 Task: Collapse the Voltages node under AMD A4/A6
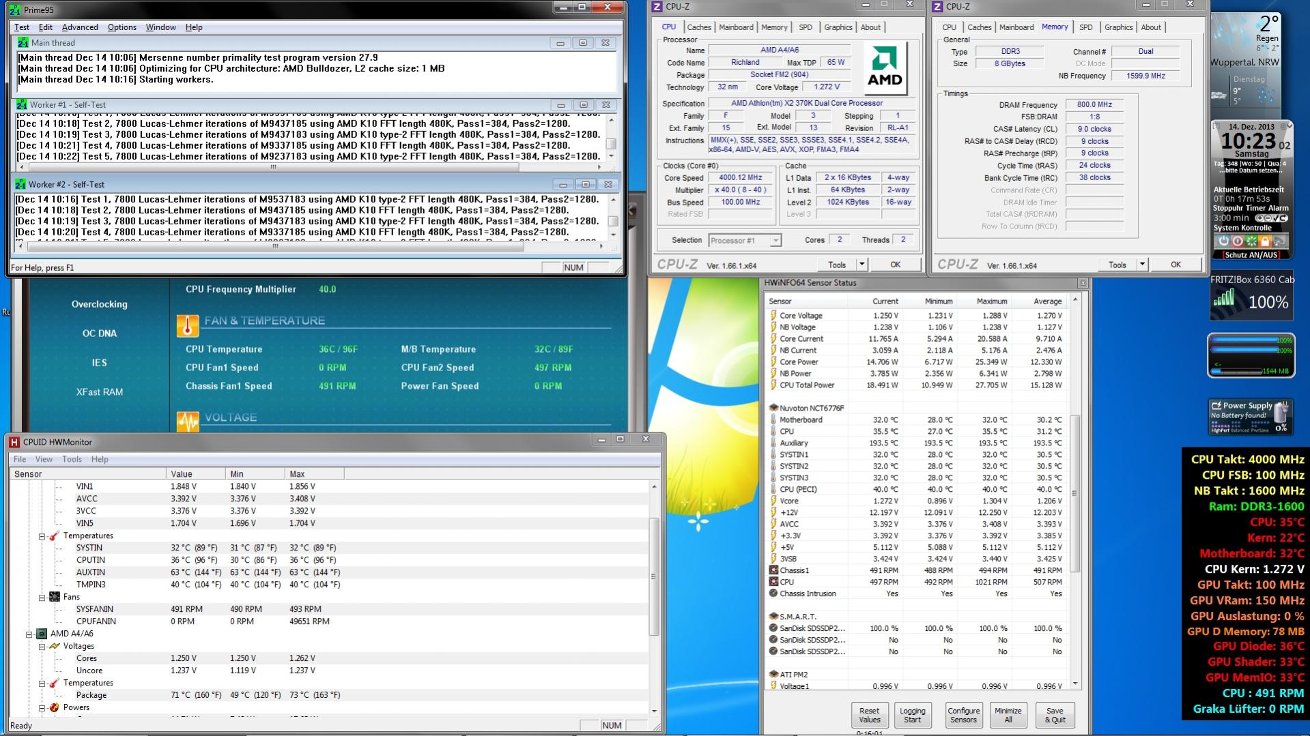(42, 647)
